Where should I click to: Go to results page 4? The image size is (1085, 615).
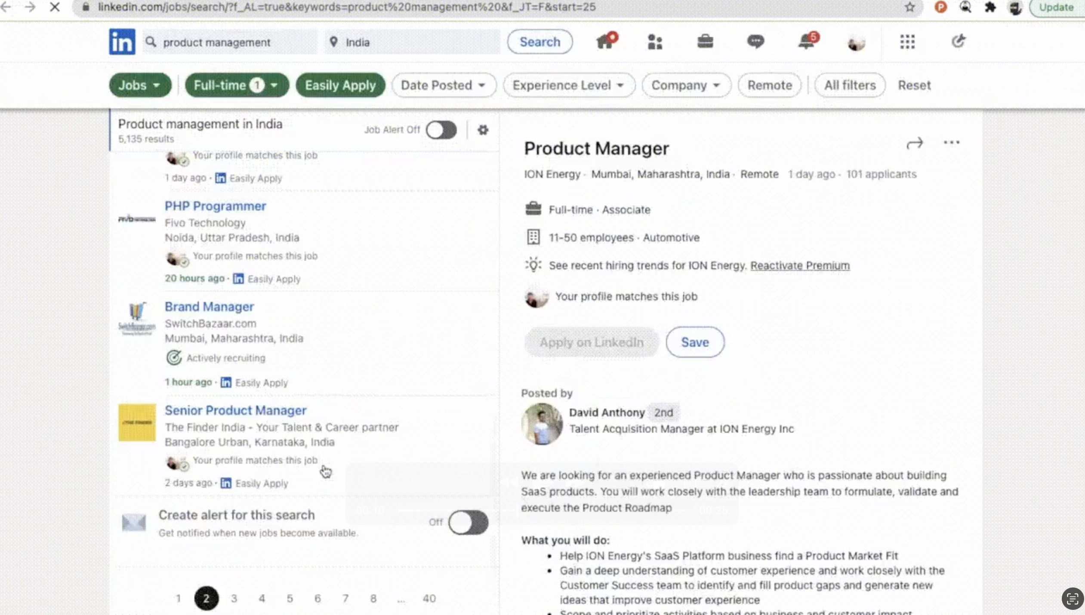(262, 598)
